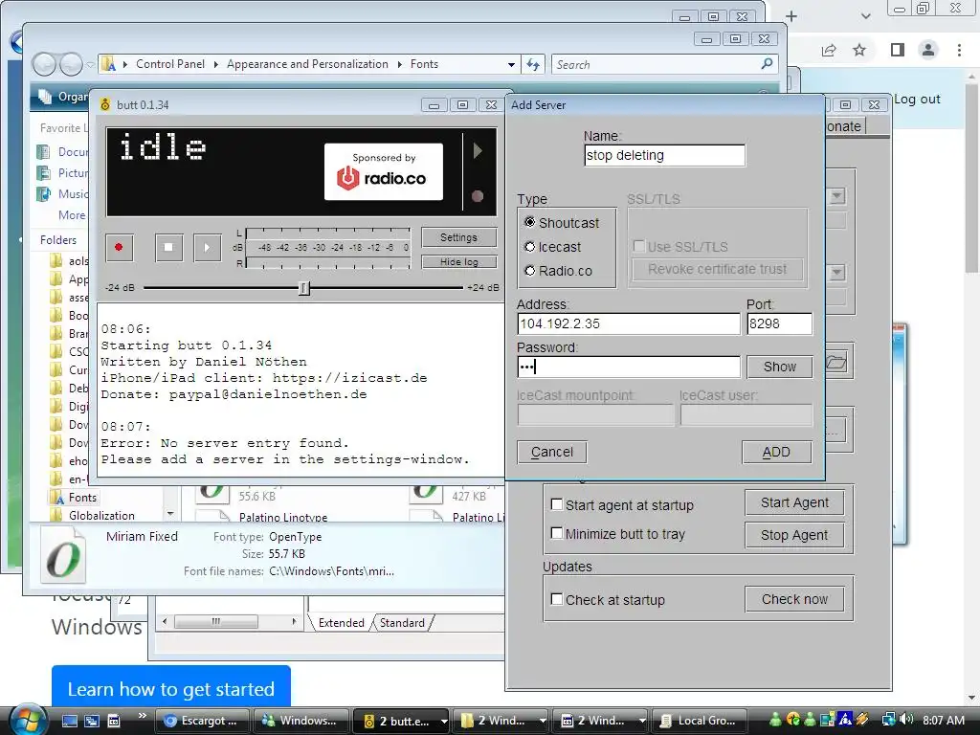The height and width of the screenshot is (735, 980).
Task: Click Local Gro... taskbar button
Action: (701, 721)
